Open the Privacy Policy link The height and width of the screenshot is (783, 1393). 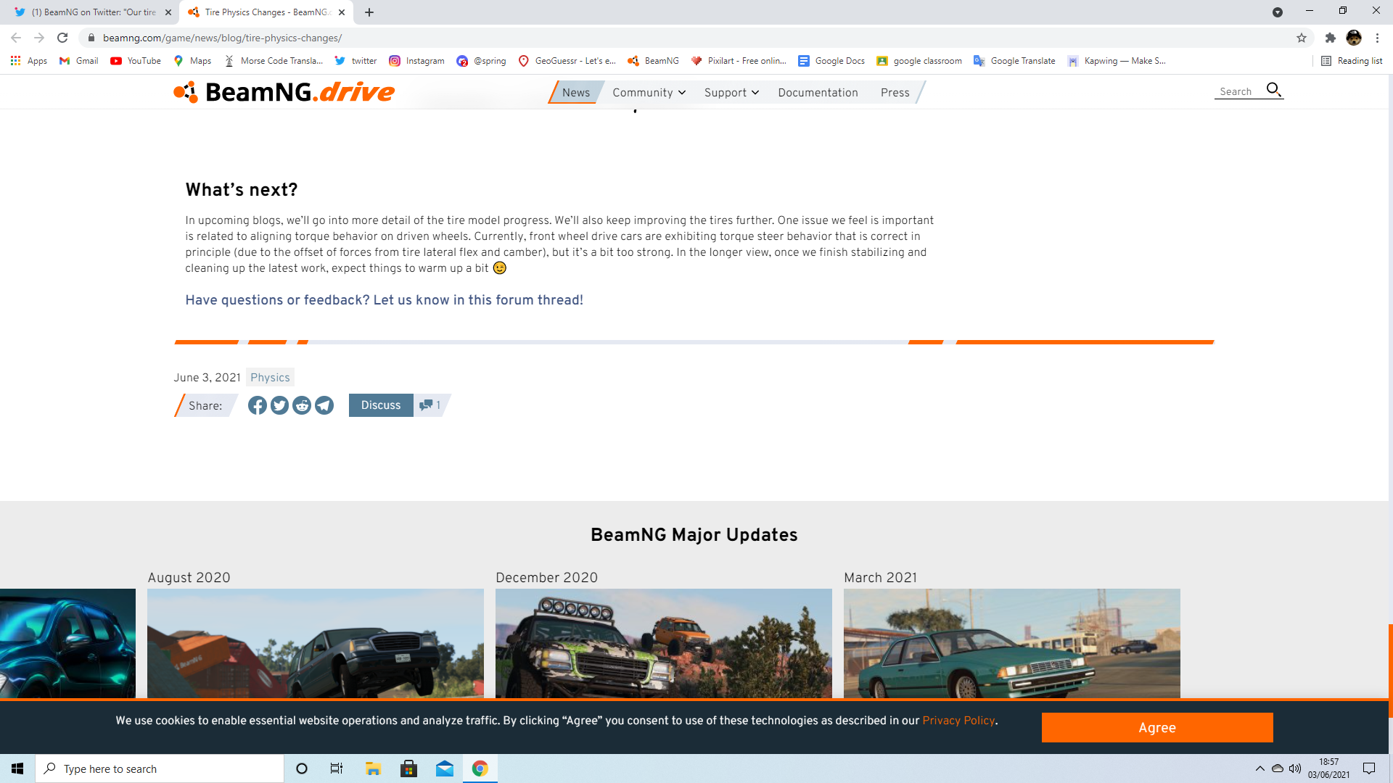pos(958,721)
